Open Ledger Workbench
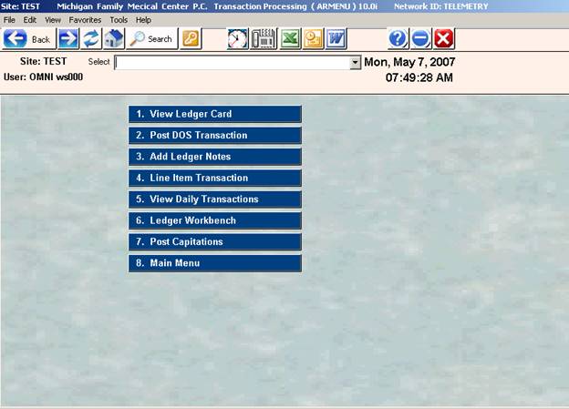569x409 pixels. [x=214, y=220]
